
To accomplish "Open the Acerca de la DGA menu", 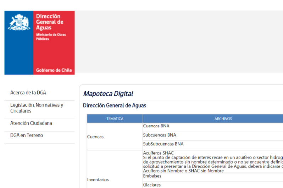I will coord(28,93).
